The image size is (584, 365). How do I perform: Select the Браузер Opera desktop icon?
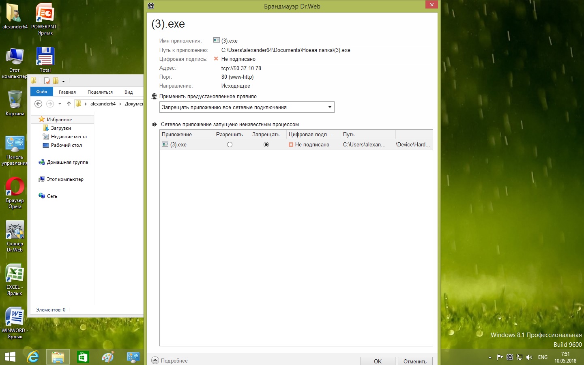pos(15,193)
